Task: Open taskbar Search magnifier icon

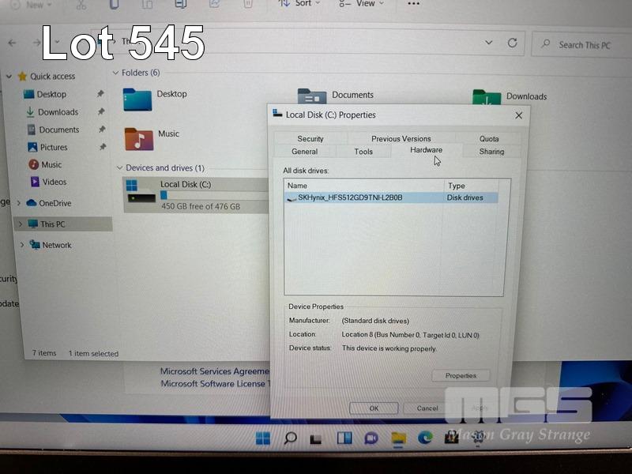Action: [290, 438]
